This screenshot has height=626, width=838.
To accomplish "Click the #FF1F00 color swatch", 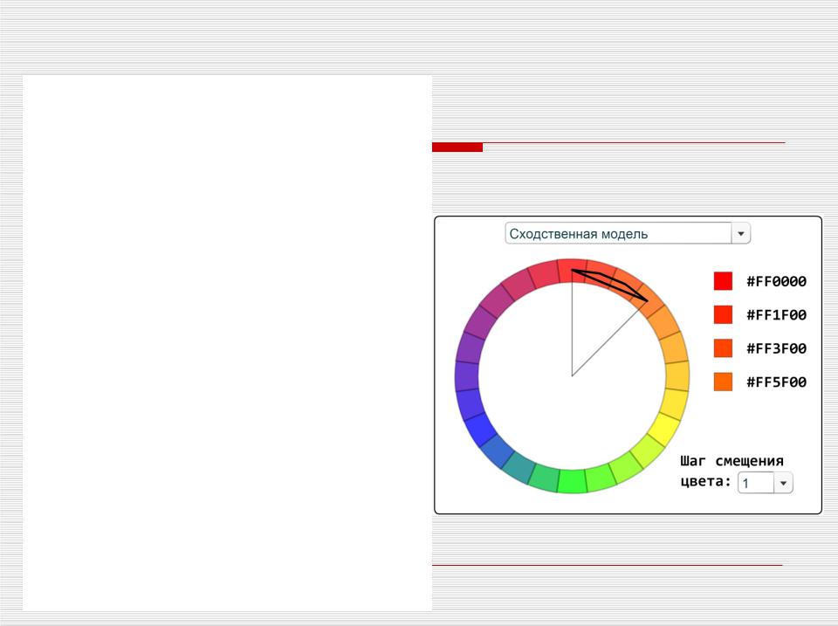I will [x=723, y=314].
